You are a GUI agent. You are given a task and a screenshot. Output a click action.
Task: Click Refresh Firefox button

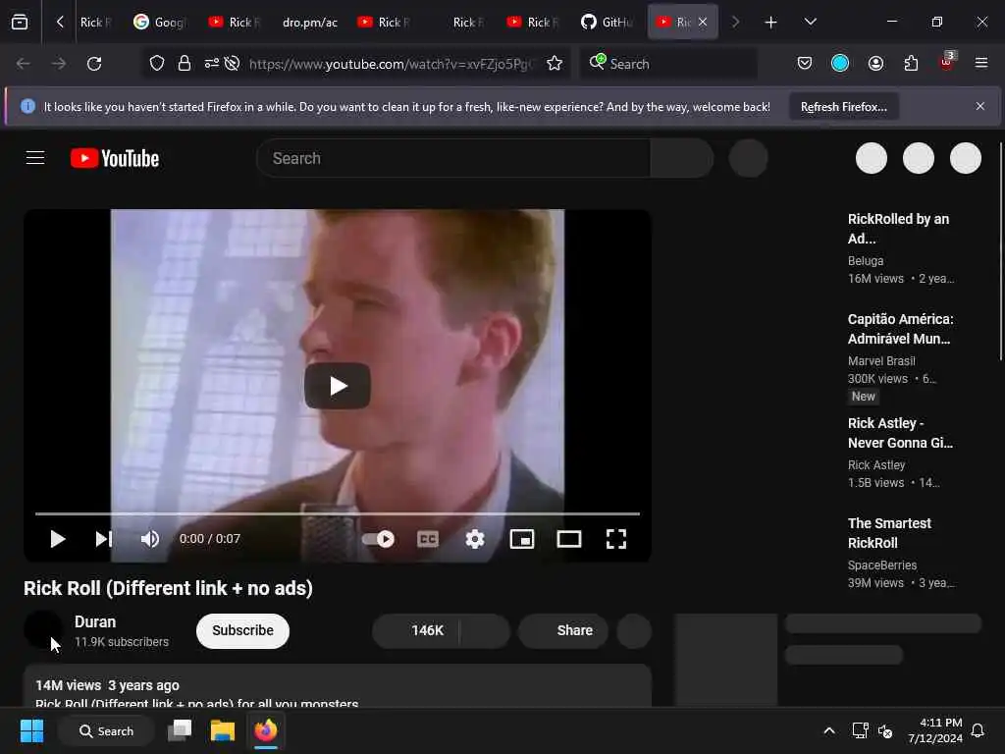pyautogui.click(x=843, y=107)
